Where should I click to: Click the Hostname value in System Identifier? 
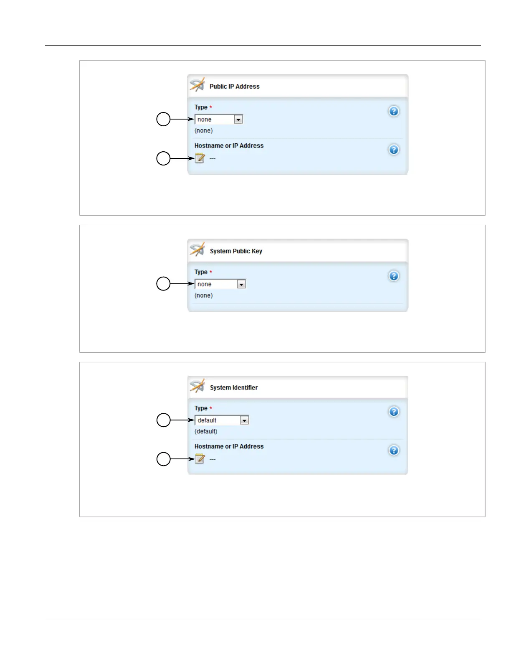(x=212, y=459)
